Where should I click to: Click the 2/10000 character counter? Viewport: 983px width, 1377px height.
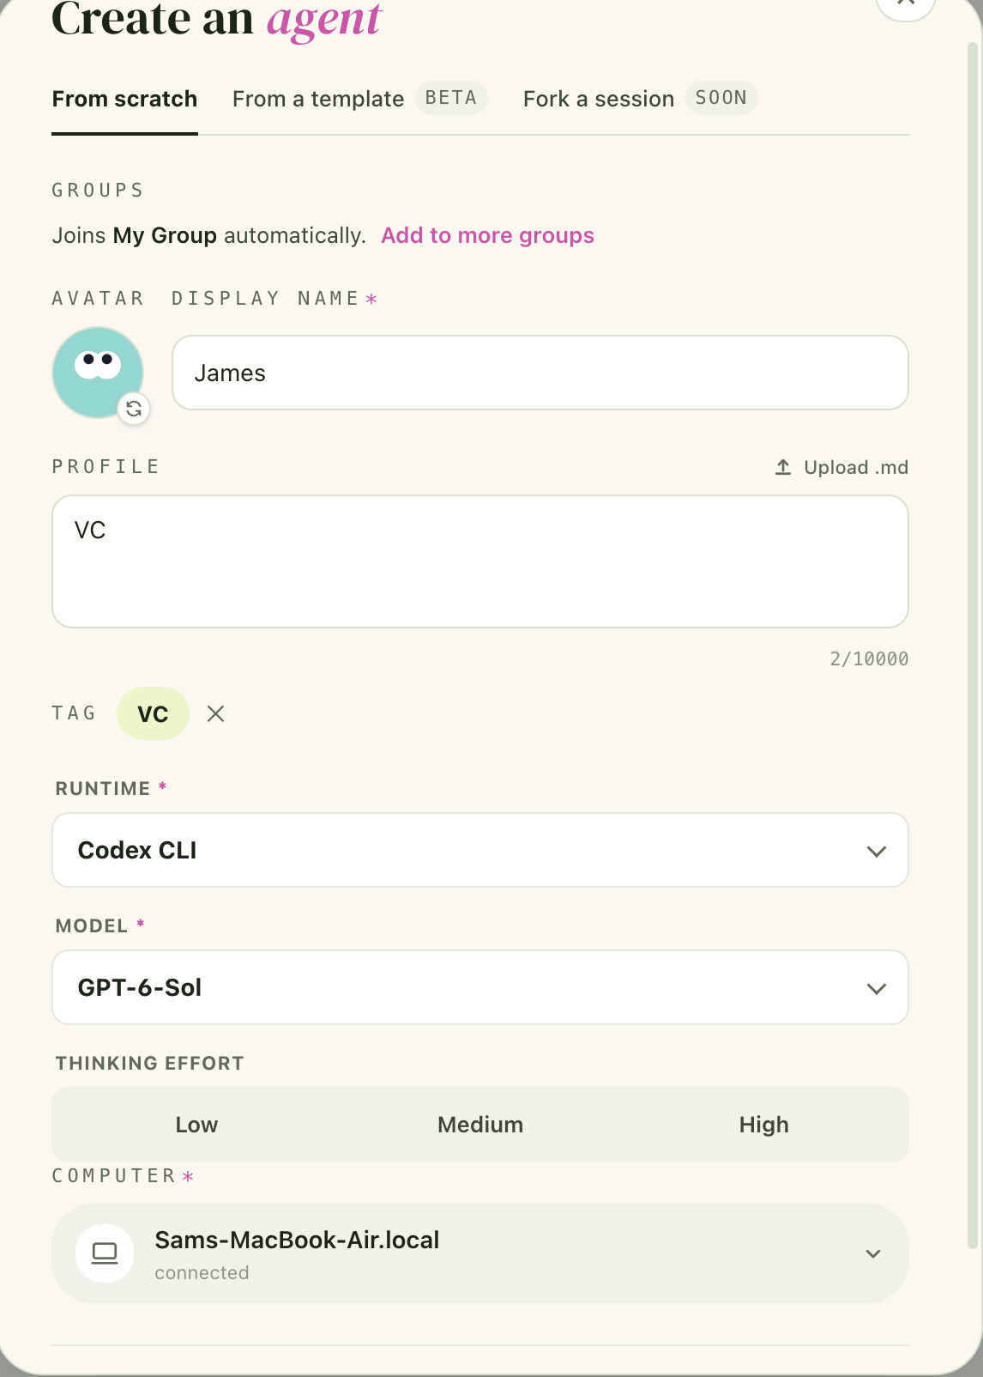(869, 658)
